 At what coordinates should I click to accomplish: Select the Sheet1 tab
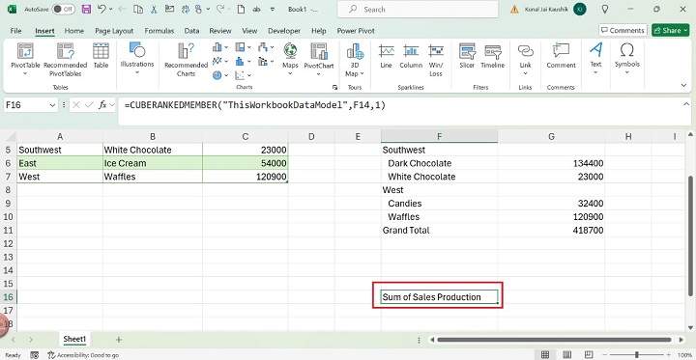click(x=74, y=339)
